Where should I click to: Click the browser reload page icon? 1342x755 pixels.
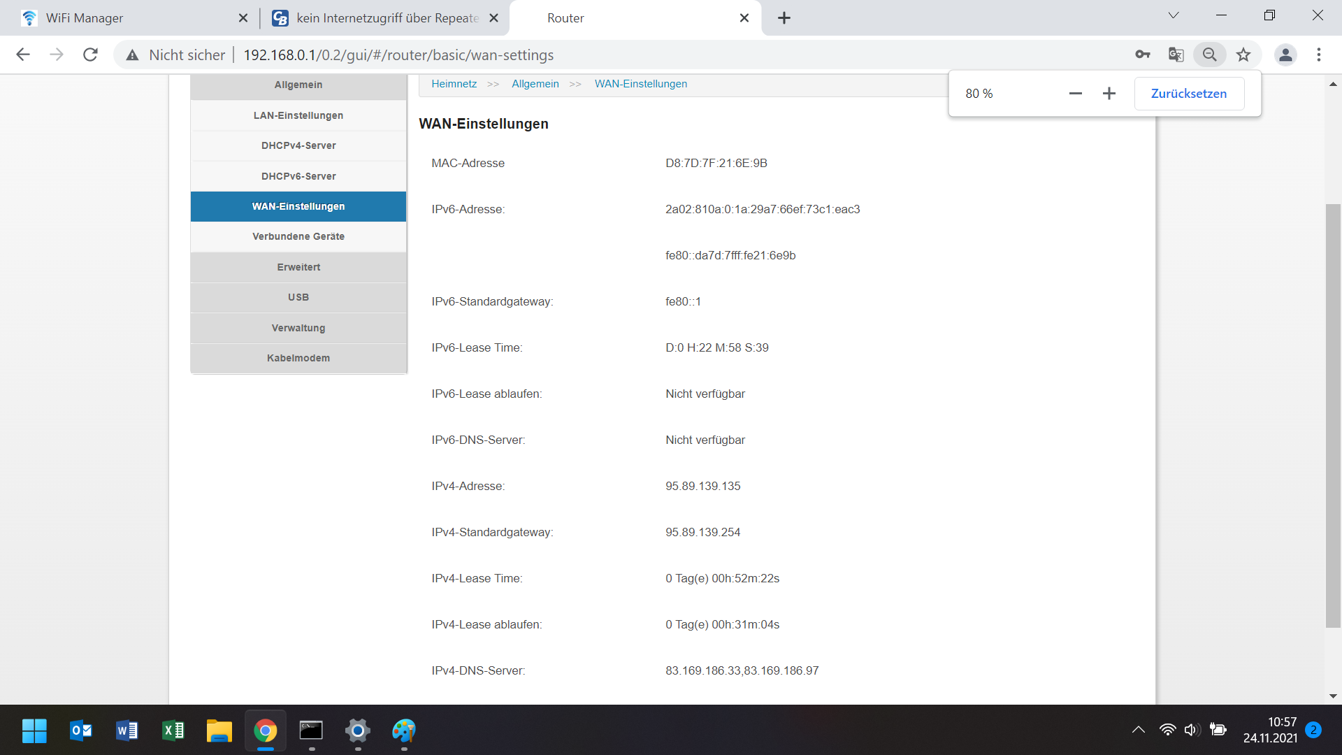click(90, 55)
